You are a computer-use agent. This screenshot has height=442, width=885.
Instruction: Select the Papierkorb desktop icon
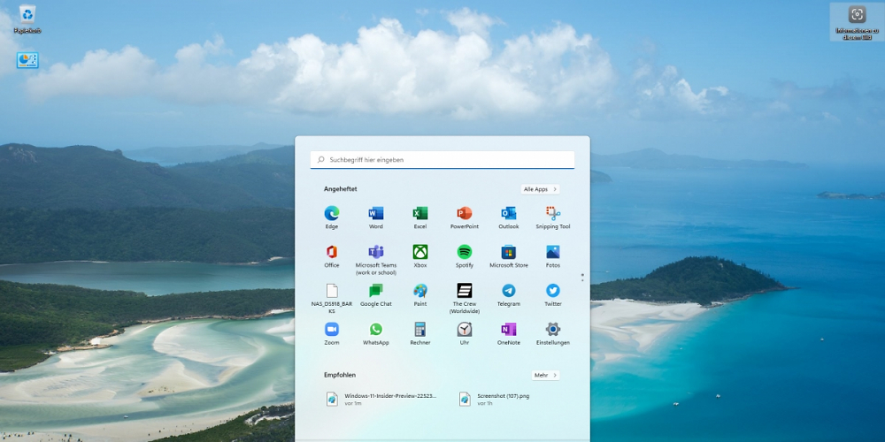click(27, 19)
